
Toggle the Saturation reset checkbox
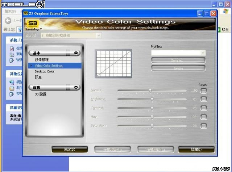pyautogui.click(x=204, y=126)
